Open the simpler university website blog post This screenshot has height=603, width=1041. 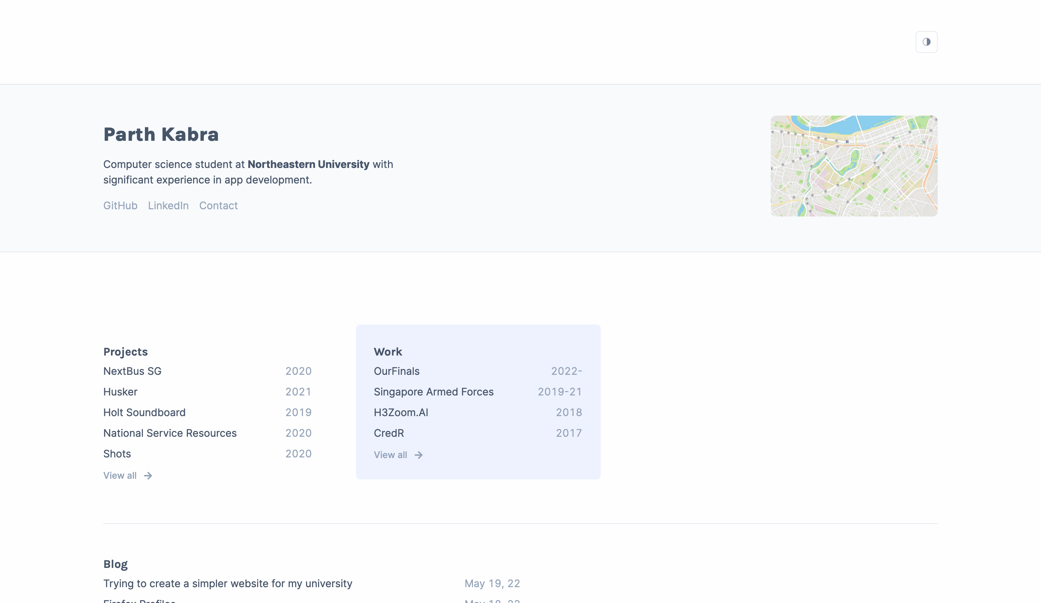coord(228,584)
